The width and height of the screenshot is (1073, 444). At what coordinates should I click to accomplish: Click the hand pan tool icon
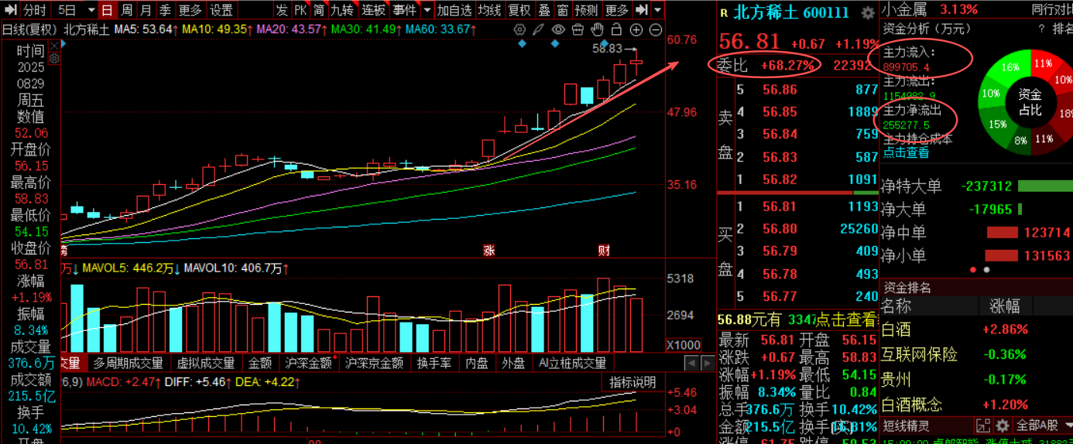coord(597,29)
